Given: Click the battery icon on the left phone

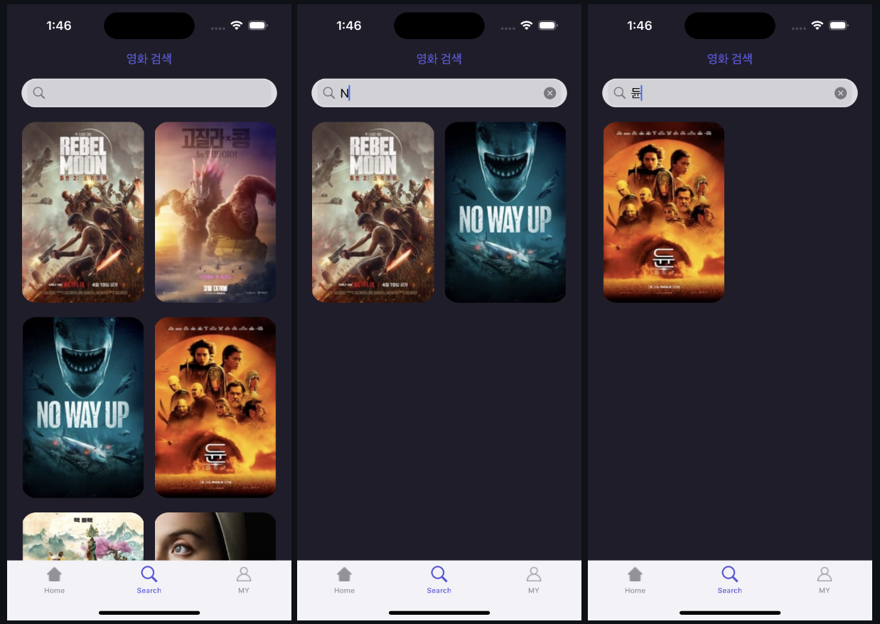Looking at the screenshot, I should (x=257, y=25).
